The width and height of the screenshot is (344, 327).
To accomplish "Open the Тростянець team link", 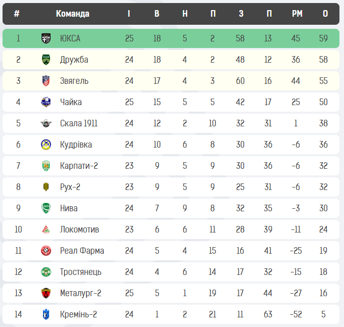I will pyautogui.click(x=80, y=272).
